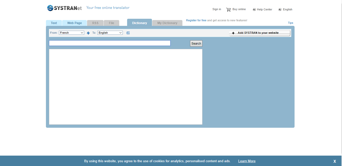Click the shopping cart icon
The height and width of the screenshot is (166, 342).
click(x=228, y=9)
